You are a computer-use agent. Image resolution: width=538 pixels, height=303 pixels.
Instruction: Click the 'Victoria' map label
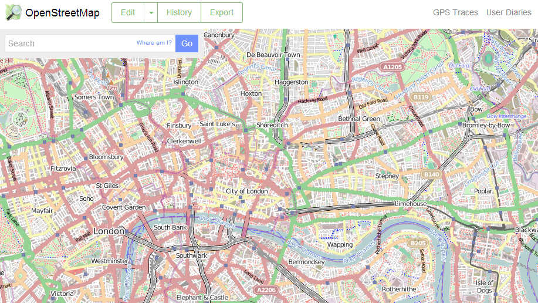click(x=62, y=294)
